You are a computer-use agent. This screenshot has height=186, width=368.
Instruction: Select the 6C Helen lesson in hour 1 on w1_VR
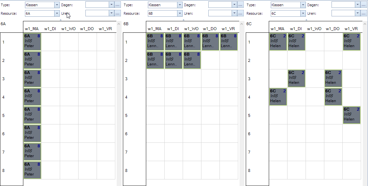tap(352, 42)
